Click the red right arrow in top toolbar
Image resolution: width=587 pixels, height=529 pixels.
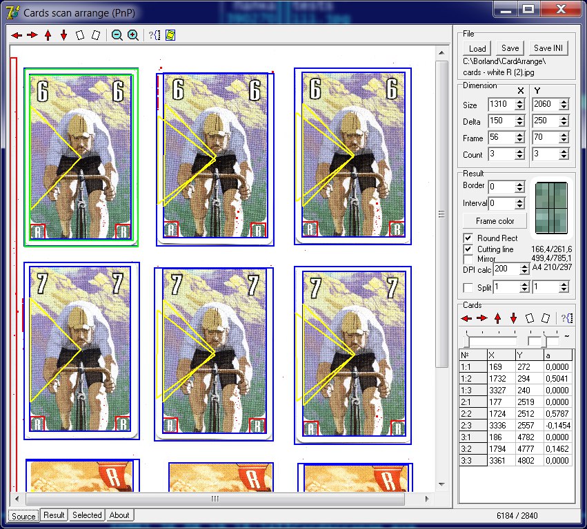click(32, 35)
